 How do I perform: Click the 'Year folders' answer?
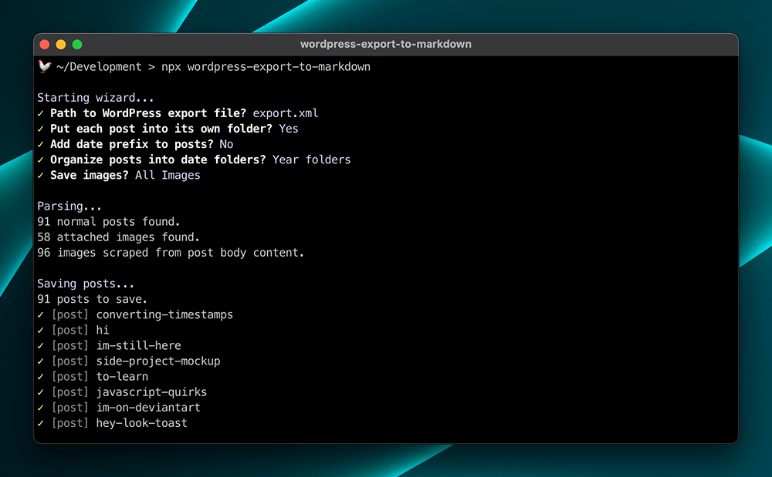point(312,160)
